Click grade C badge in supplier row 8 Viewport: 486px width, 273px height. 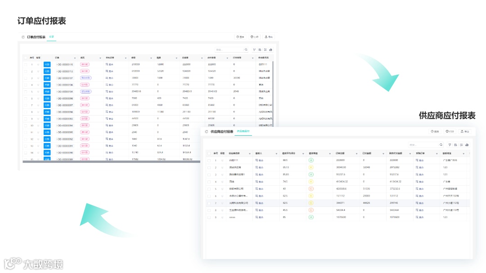coord(311,210)
